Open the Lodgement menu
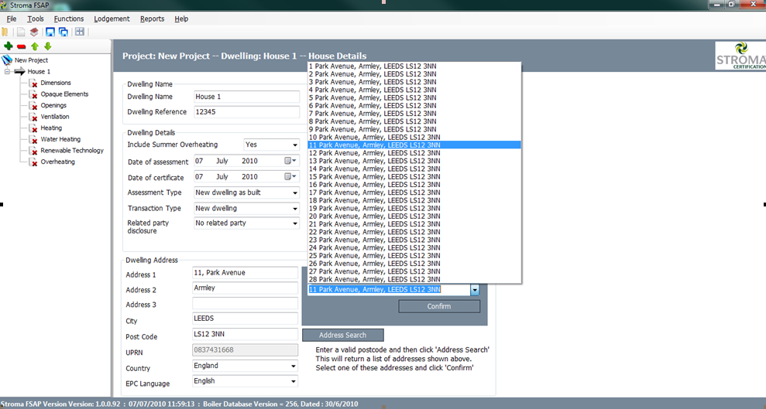Viewport: 766px width, 409px height. pos(112,19)
